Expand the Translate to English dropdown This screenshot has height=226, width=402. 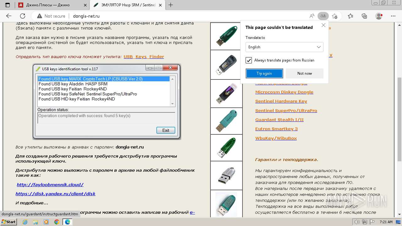tap(285, 47)
